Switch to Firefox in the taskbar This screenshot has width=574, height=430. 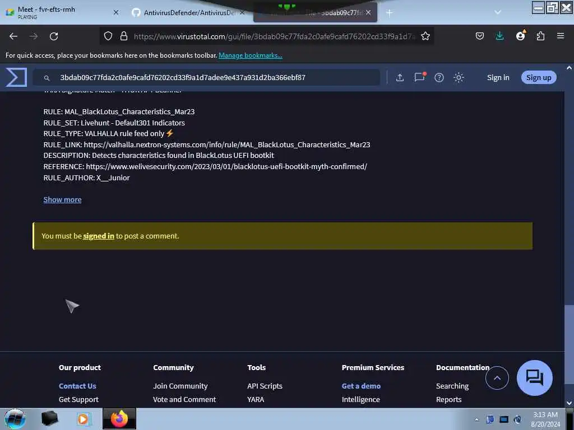[x=119, y=419]
